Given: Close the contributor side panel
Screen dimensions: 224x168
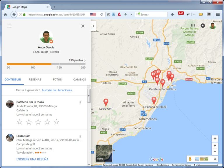Looking at the screenshot, I should click(83, 26).
